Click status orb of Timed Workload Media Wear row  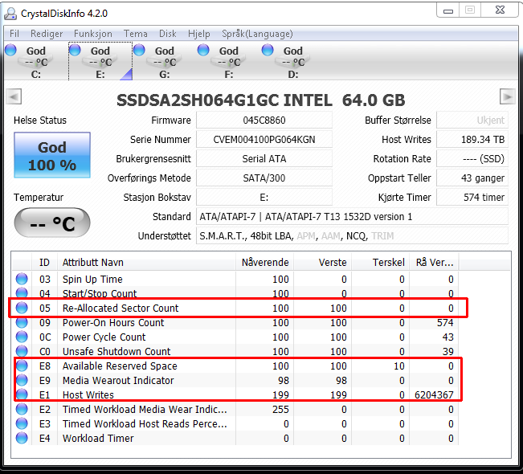point(22,409)
